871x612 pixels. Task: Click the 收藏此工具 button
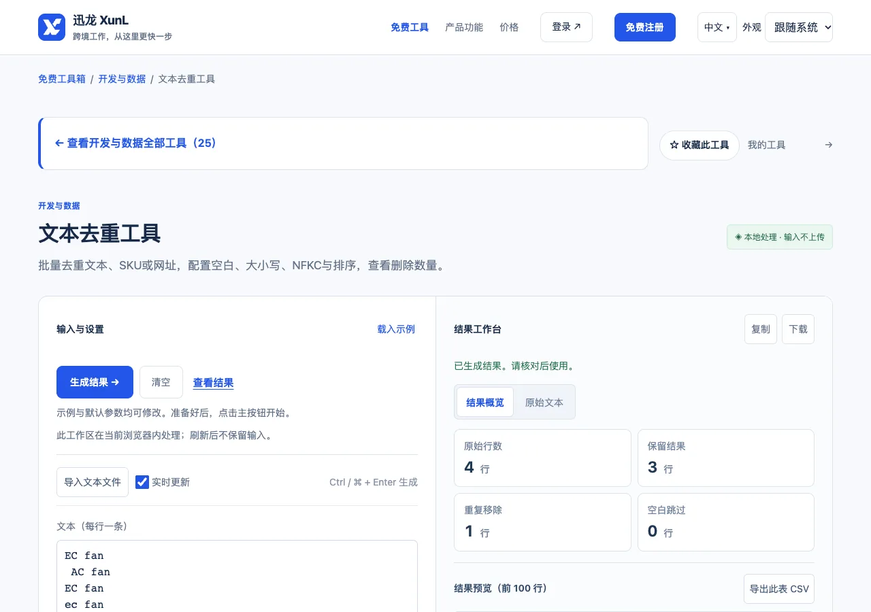pos(700,145)
